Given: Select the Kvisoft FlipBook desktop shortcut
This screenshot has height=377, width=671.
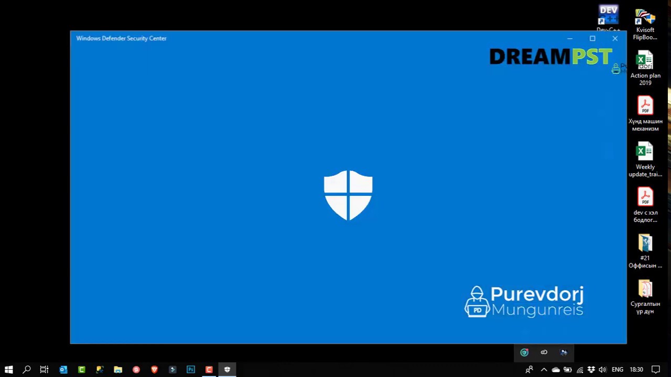Looking at the screenshot, I should (645, 25).
